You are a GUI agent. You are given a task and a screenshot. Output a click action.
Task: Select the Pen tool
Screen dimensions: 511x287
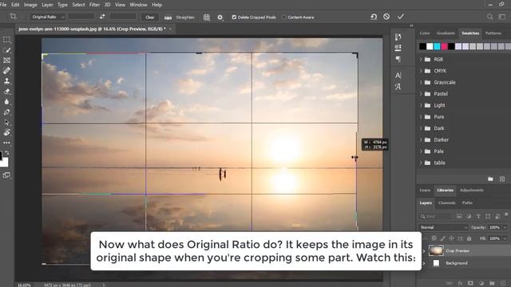click(6, 112)
